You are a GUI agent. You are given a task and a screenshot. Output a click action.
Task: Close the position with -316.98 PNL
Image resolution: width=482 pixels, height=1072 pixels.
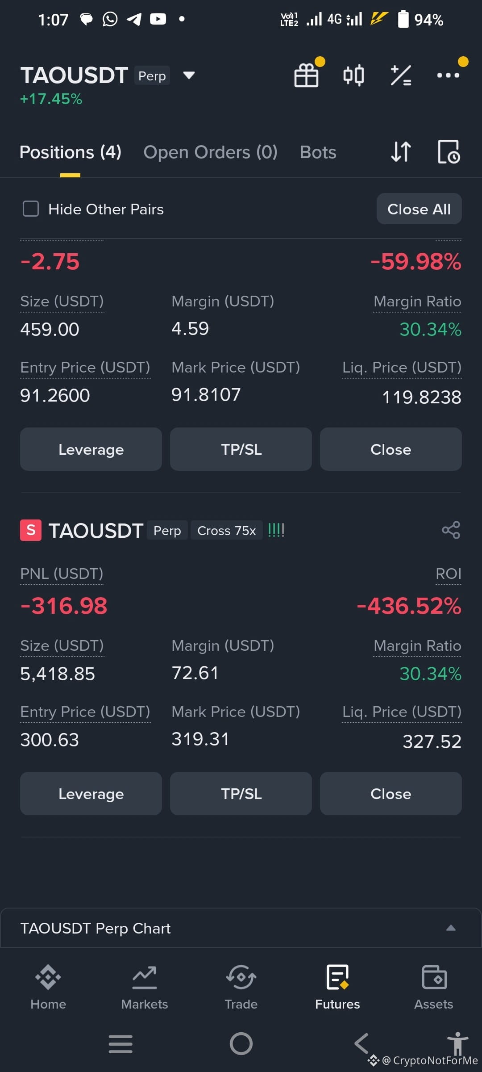click(x=391, y=794)
